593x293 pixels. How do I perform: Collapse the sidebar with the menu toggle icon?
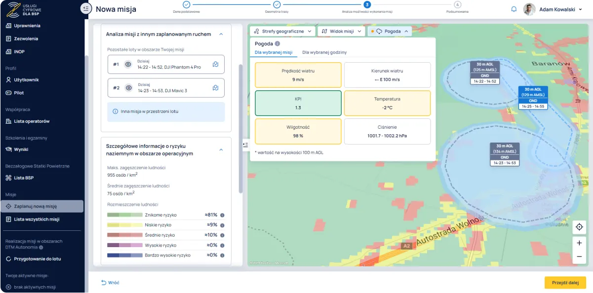pyautogui.click(x=86, y=8)
